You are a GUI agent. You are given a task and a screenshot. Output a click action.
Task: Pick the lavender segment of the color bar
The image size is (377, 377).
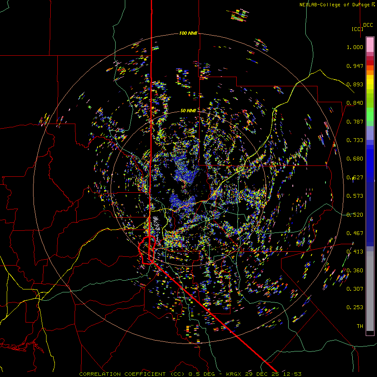370,133
